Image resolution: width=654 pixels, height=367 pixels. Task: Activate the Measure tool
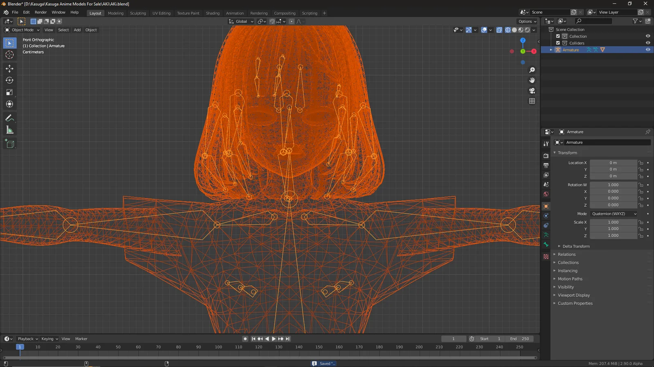click(x=9, y=130)
